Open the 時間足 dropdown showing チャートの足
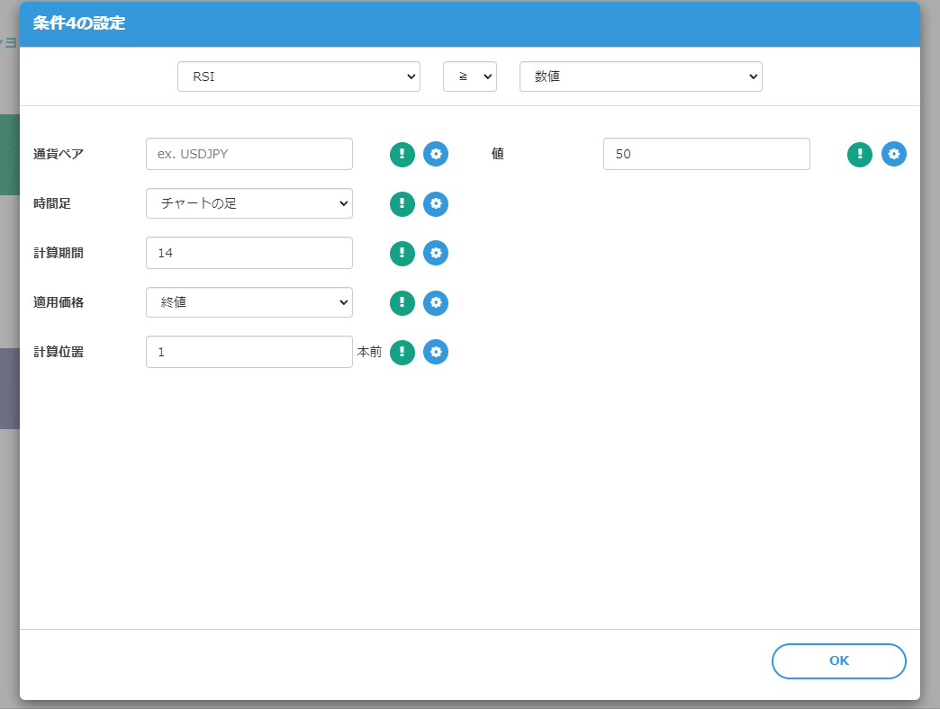This screenshot has height=709, width=940. point(249,203)
